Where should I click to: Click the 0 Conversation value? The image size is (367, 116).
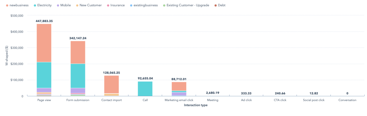tap(347, 93)
